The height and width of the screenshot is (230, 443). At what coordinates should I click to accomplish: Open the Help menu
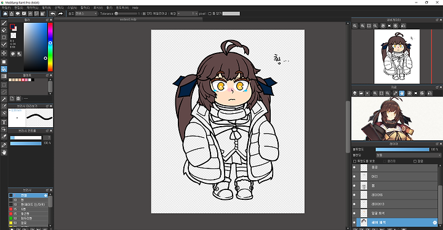tap(135, 8)
